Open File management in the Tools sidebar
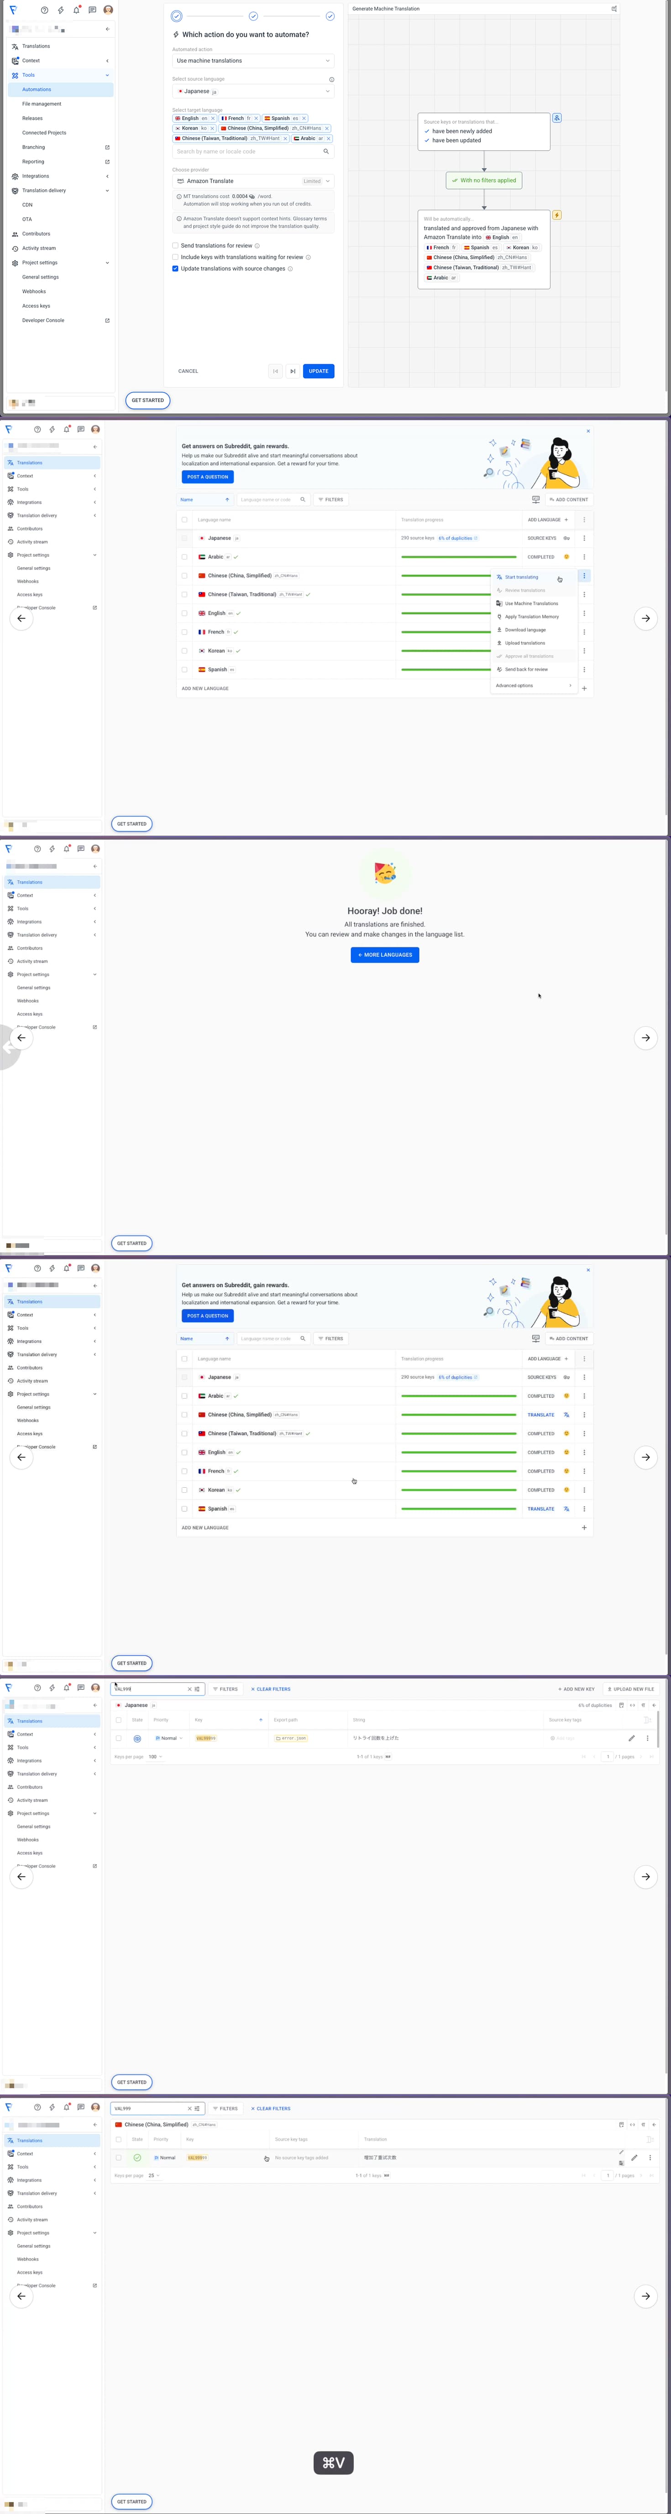671x2514 pixels. [x=42, y=103]
